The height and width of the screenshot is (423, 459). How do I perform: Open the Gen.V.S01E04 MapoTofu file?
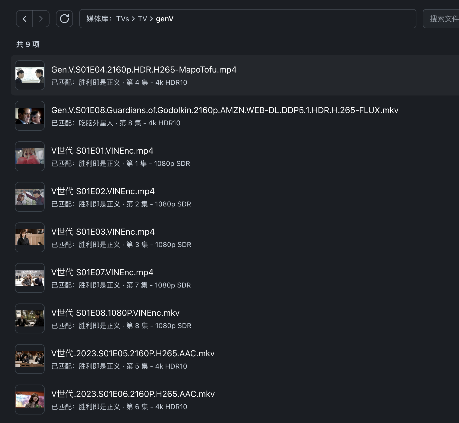click(x=144, y=70)
